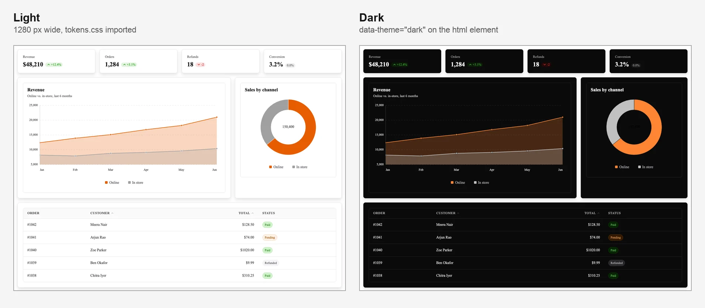Click Zoe Parker in the dark orders table
Image resolution: width=705 pixels, height=308 pixels.
444,250
